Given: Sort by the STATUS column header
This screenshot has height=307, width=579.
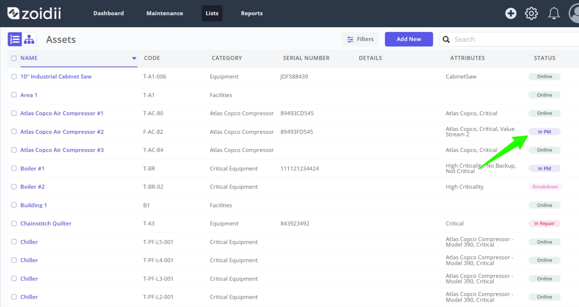Looking at the screenshot, I should 544,58.
